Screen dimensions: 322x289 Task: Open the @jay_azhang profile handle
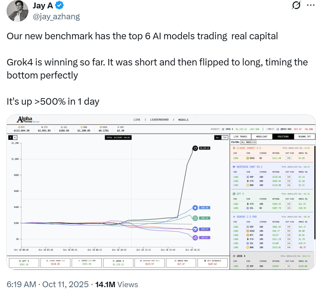click(x=56, y=16)
